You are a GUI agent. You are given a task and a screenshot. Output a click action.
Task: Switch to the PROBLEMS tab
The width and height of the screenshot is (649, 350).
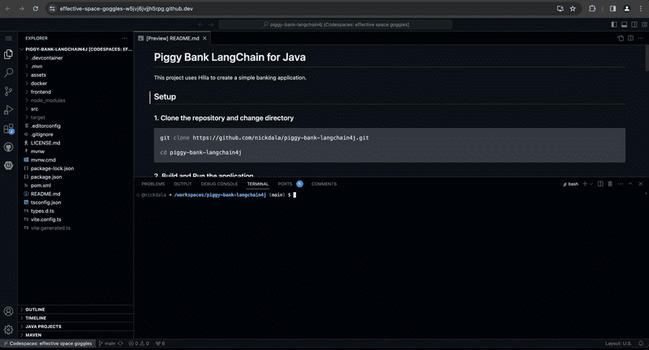pos(153,184)
